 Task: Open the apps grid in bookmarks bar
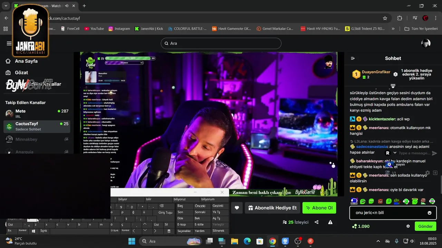(6, 29)
